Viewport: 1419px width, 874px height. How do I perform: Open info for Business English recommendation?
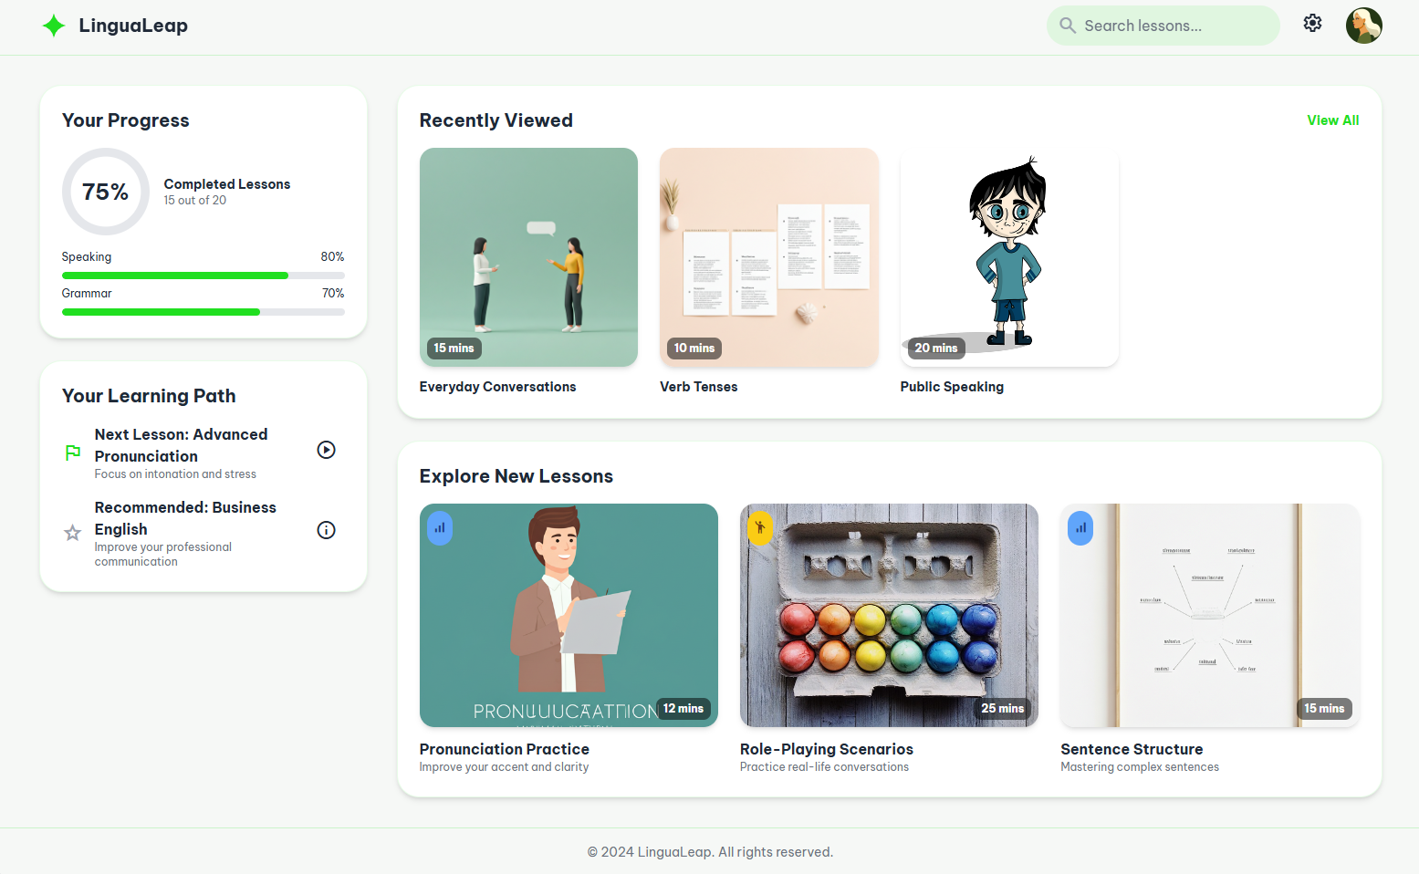[x=326, y=529]
